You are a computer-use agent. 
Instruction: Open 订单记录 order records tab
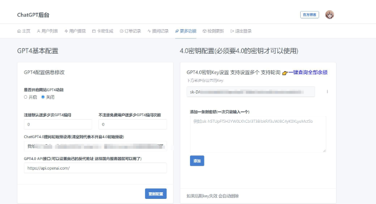[130, 31]
